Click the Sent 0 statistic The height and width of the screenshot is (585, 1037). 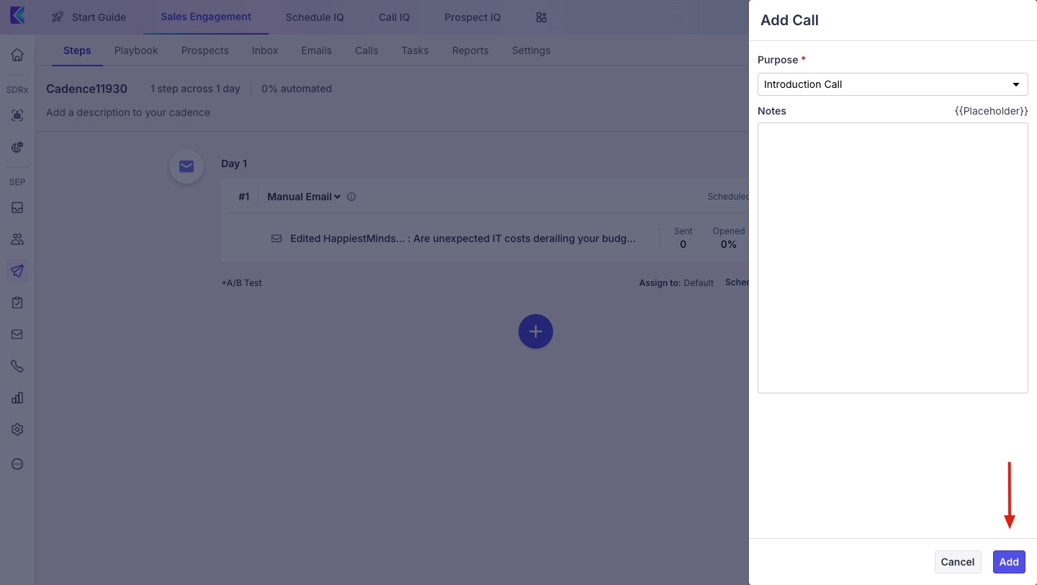point(683,238)
